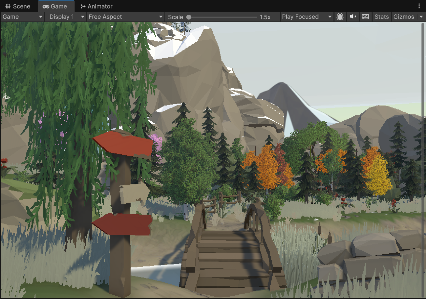Mute game audio with speaker icon
This screenshot has width=426, height=299.
(x=353, y=17)
